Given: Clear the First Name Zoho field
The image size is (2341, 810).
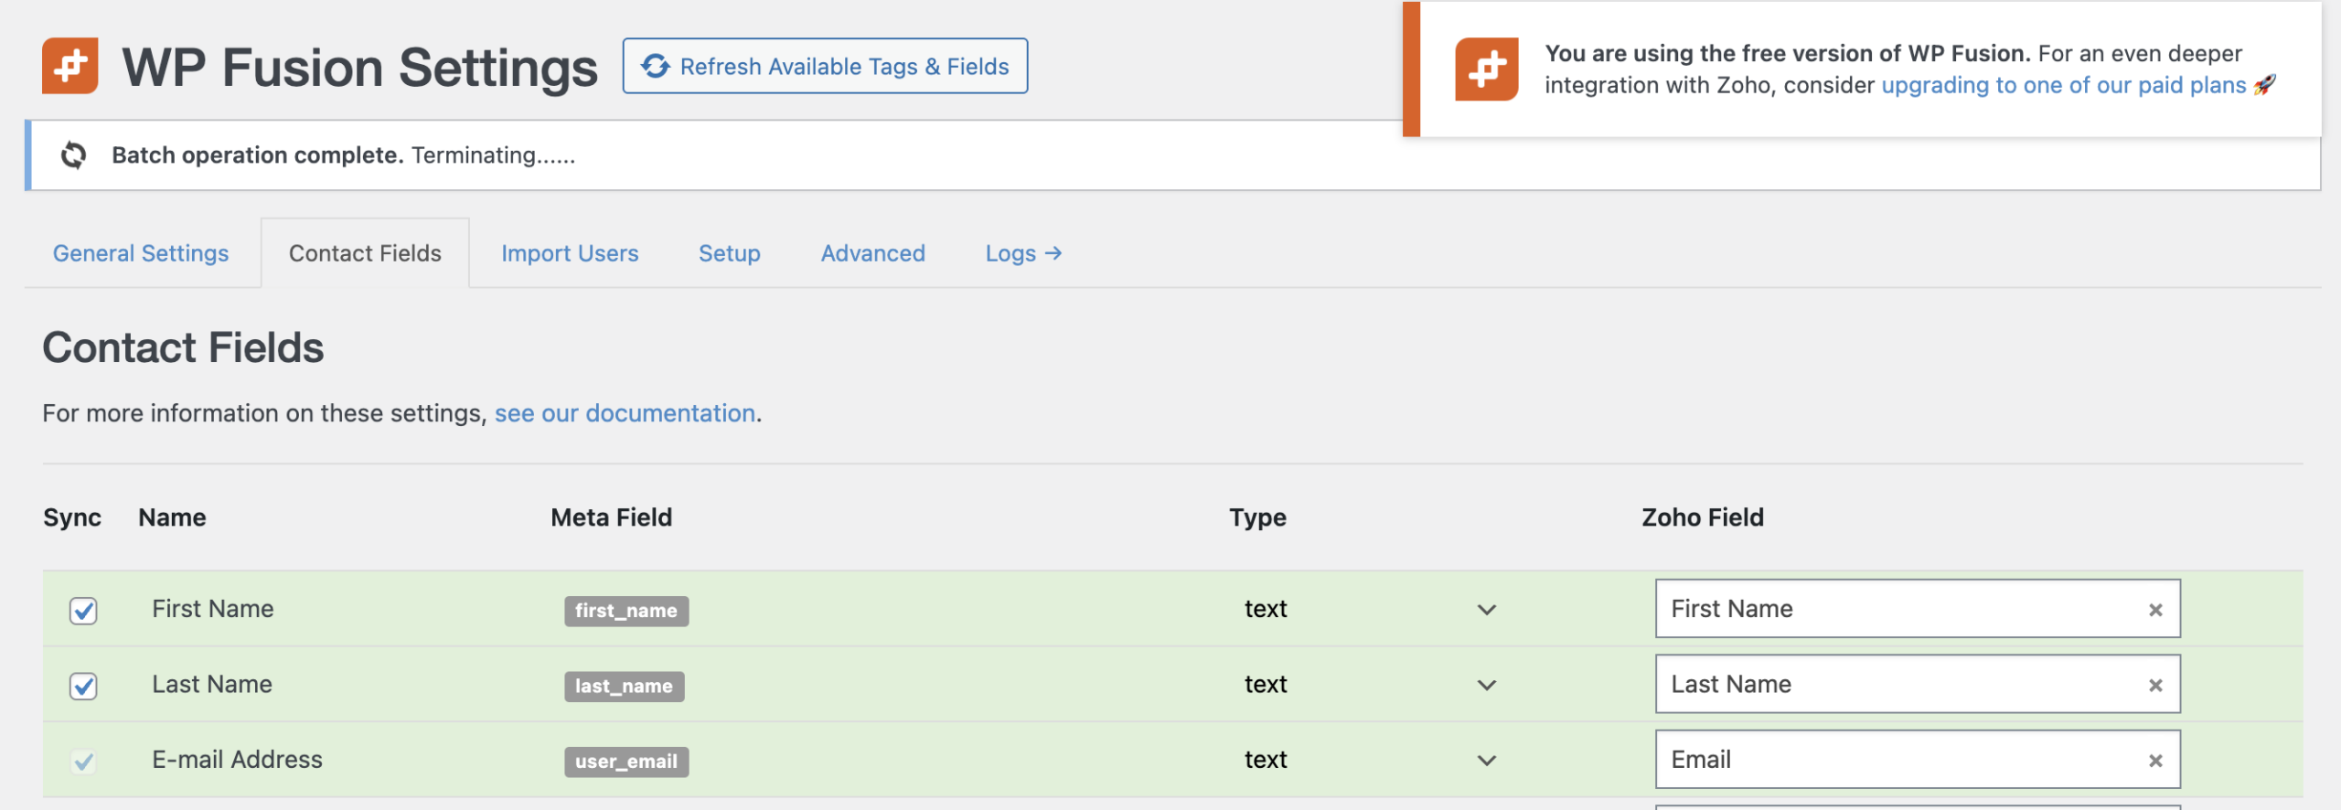Looking at the screenshot, I should 2154,610.
